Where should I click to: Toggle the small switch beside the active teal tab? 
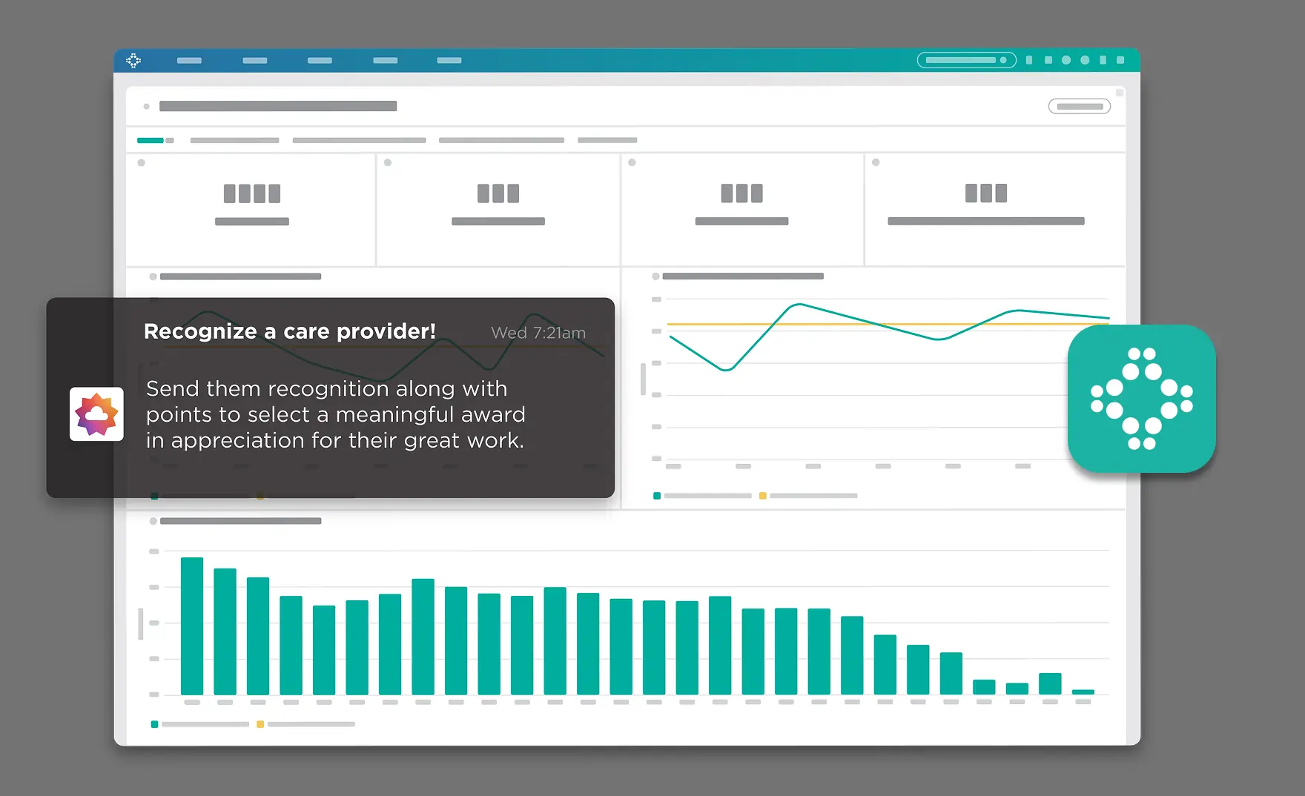point(169,140)
